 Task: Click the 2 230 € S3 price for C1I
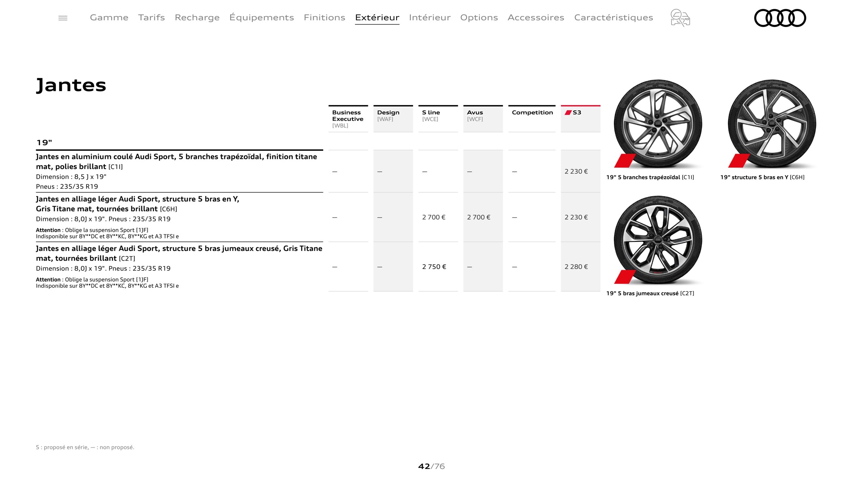[576, 171]
